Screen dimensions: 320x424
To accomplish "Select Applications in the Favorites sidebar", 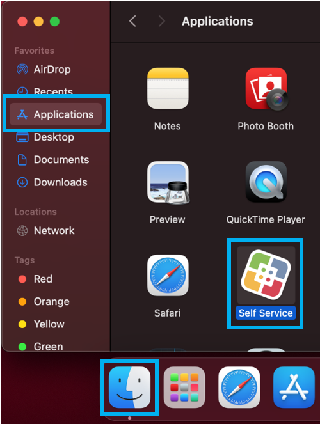I will (x=56, y=114).
